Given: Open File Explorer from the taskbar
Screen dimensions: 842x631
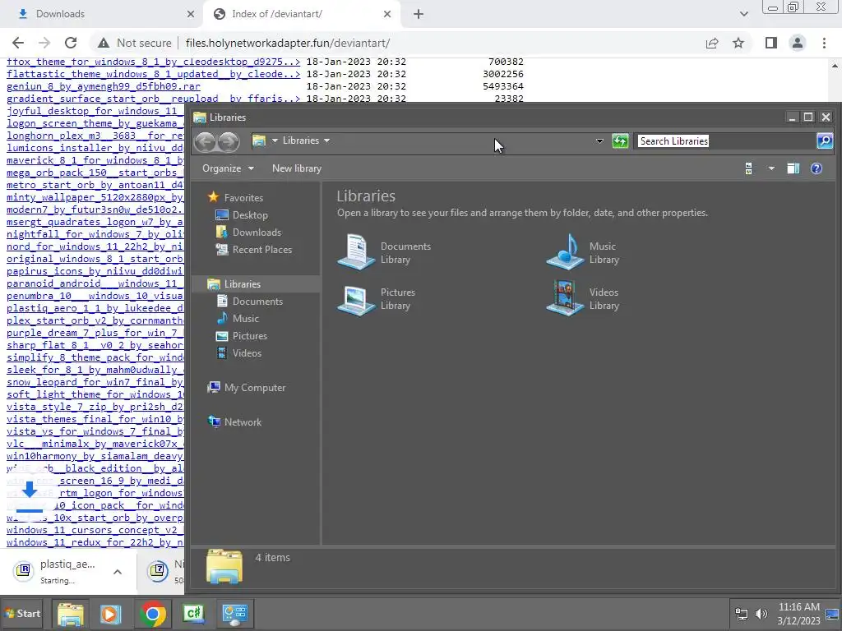Looking at the screenshot, I should [x=71, y=614].
